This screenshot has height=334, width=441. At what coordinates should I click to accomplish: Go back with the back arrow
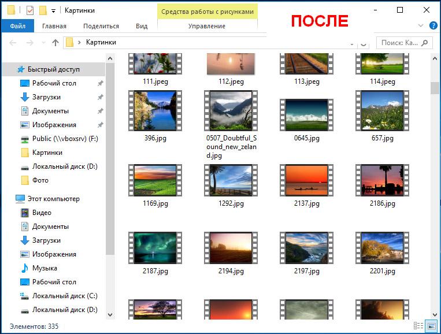click(x=13, y=43)
